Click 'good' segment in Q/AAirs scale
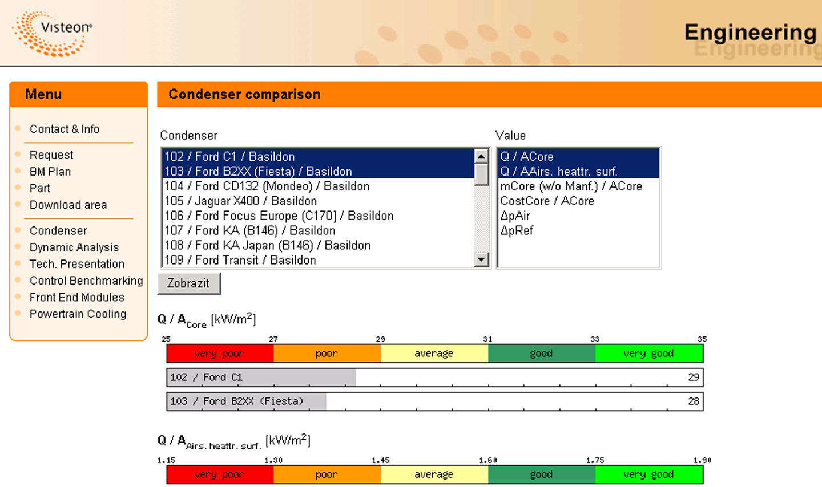This screenshot has height=487, width=822. tap(542, 474)
